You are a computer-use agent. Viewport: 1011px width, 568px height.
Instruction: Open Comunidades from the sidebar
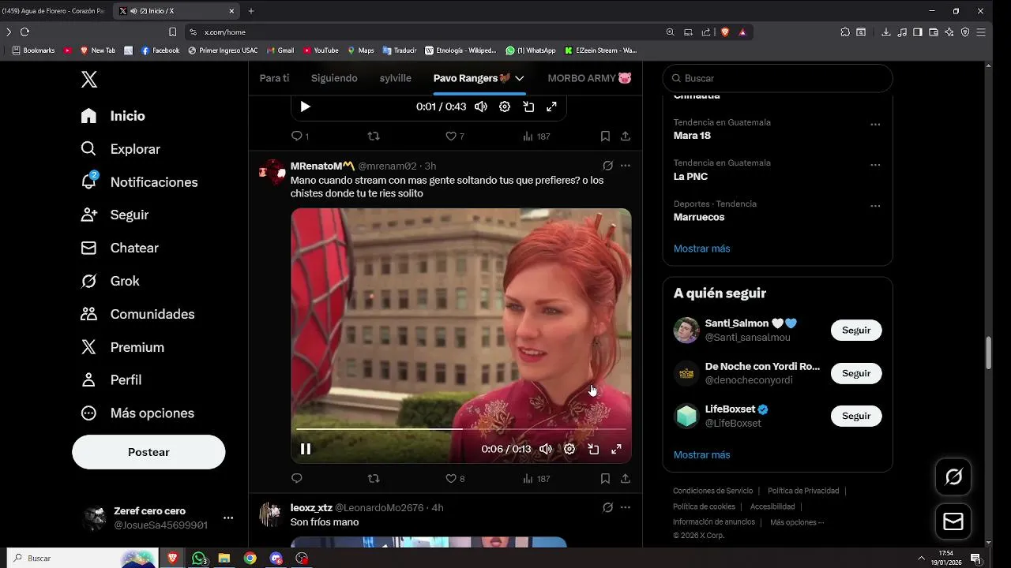point(137,314)
